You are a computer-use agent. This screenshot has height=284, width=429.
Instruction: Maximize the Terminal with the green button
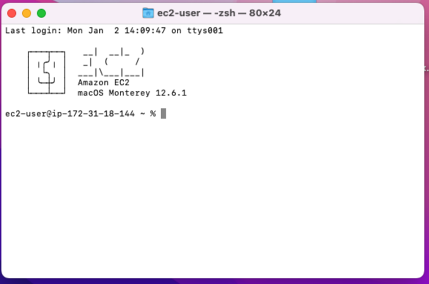point(41,13)
